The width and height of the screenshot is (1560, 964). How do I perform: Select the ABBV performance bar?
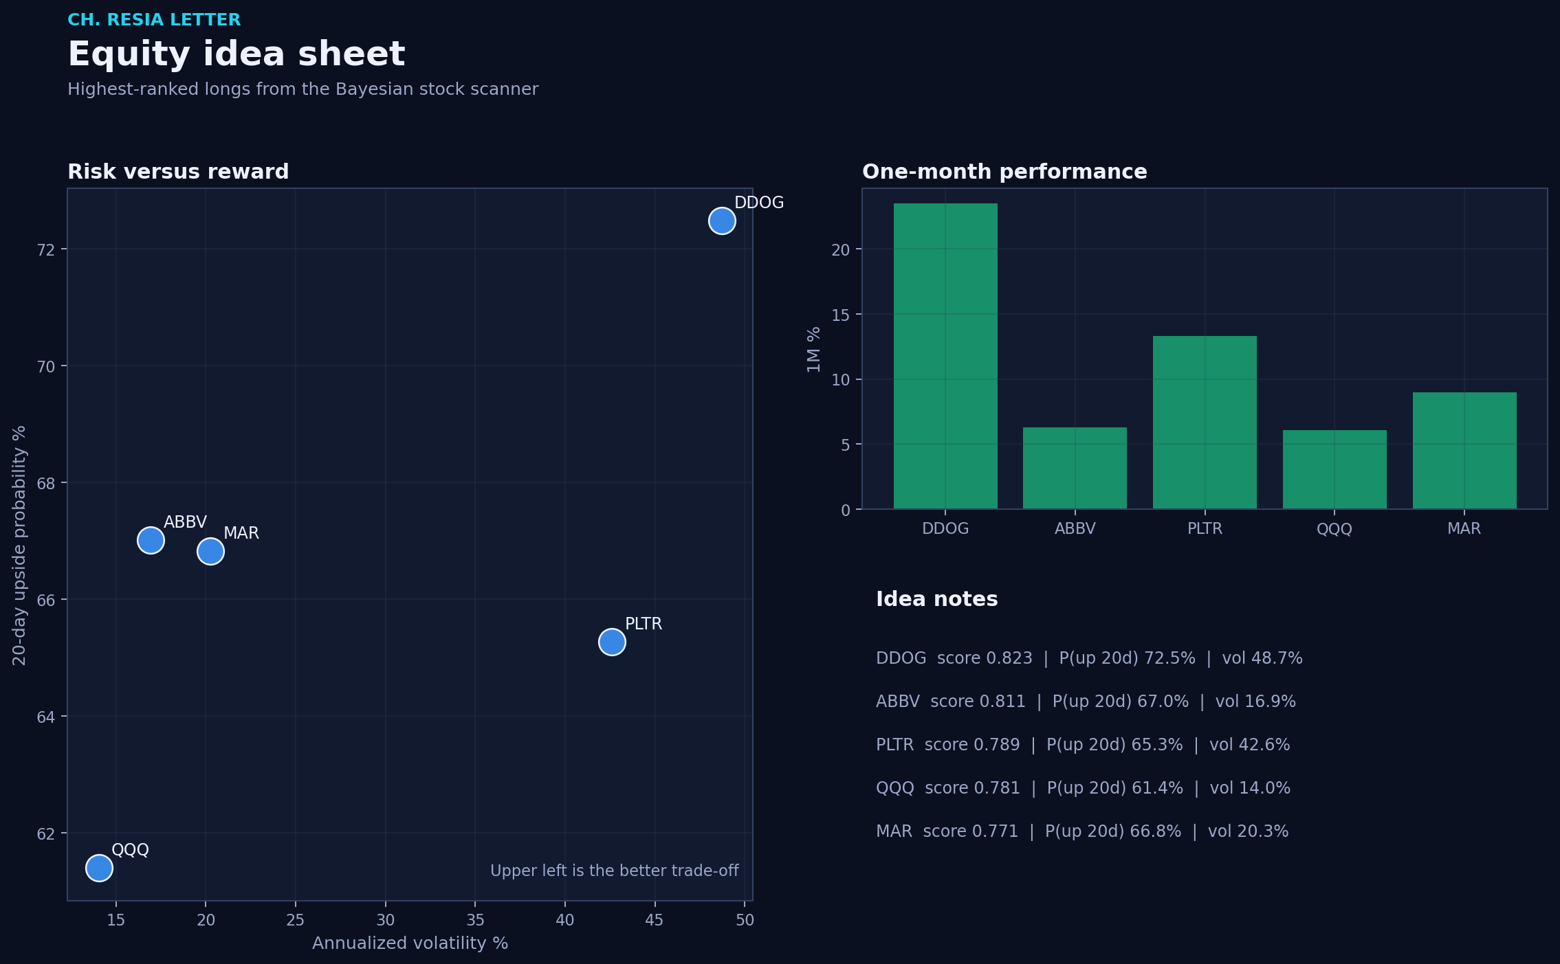coord(1075,468)
